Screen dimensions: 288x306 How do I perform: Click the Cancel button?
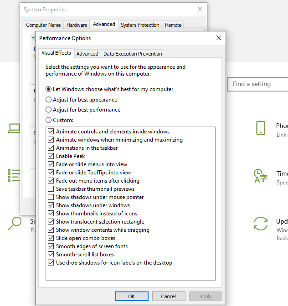(x=169, y=296)
